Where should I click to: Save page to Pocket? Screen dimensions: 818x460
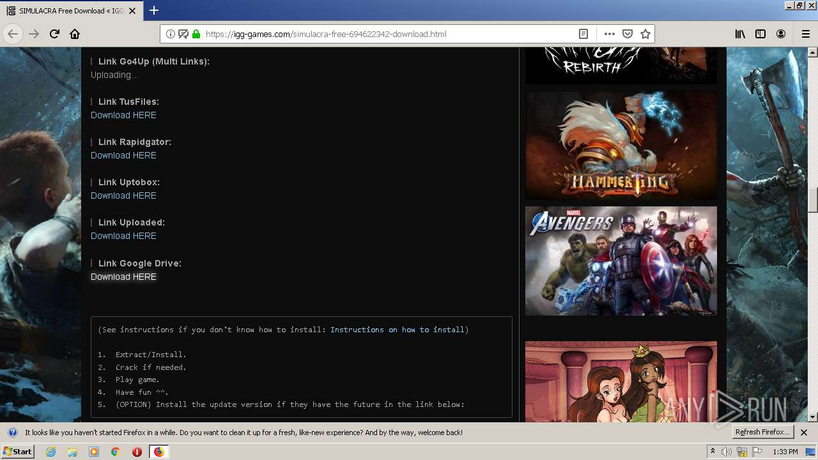coord(628,34)
